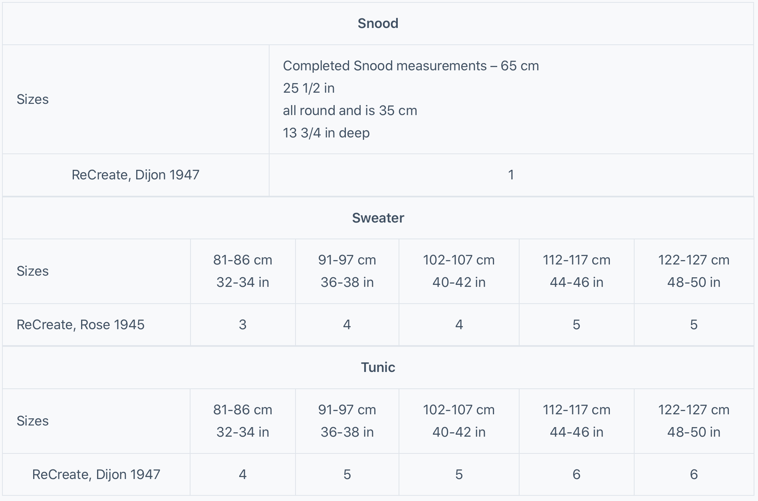
Task: Click ReCreate, Dijon 1947 in Snood section
Action: [135, 175]
